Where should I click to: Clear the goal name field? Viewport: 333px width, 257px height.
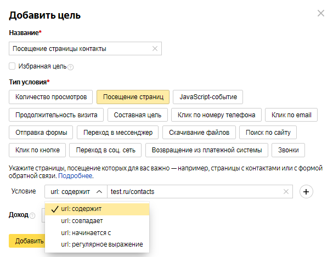pos(155,49)
